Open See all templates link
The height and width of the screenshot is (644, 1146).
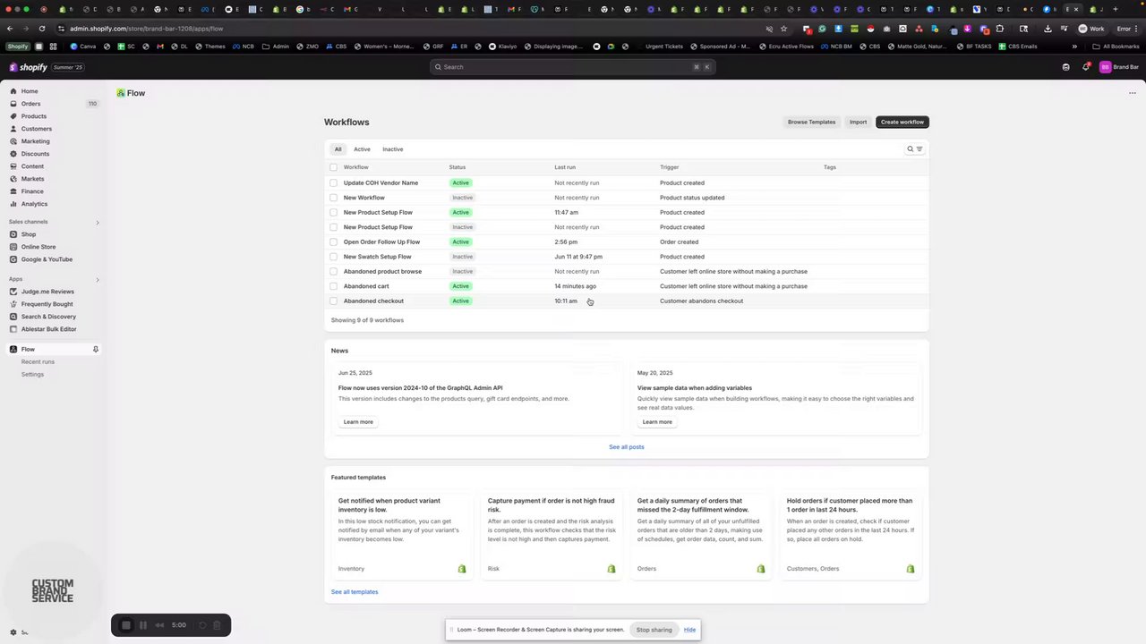(355, 592)
